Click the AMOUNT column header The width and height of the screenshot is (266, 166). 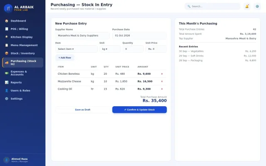[143, 67]
